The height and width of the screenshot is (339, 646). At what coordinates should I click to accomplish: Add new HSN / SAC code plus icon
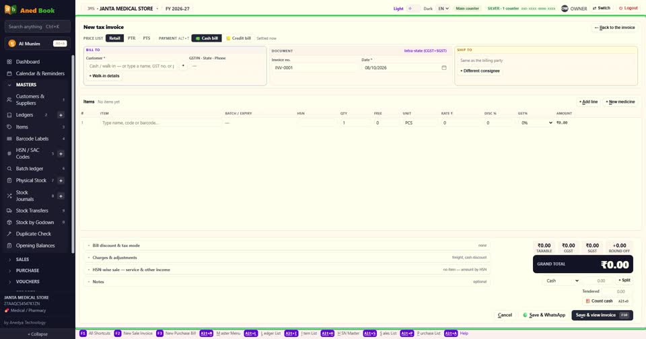[x=61, y=153]
